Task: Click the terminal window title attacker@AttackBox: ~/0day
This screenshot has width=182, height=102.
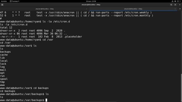Action: click(x=91, y=5)
